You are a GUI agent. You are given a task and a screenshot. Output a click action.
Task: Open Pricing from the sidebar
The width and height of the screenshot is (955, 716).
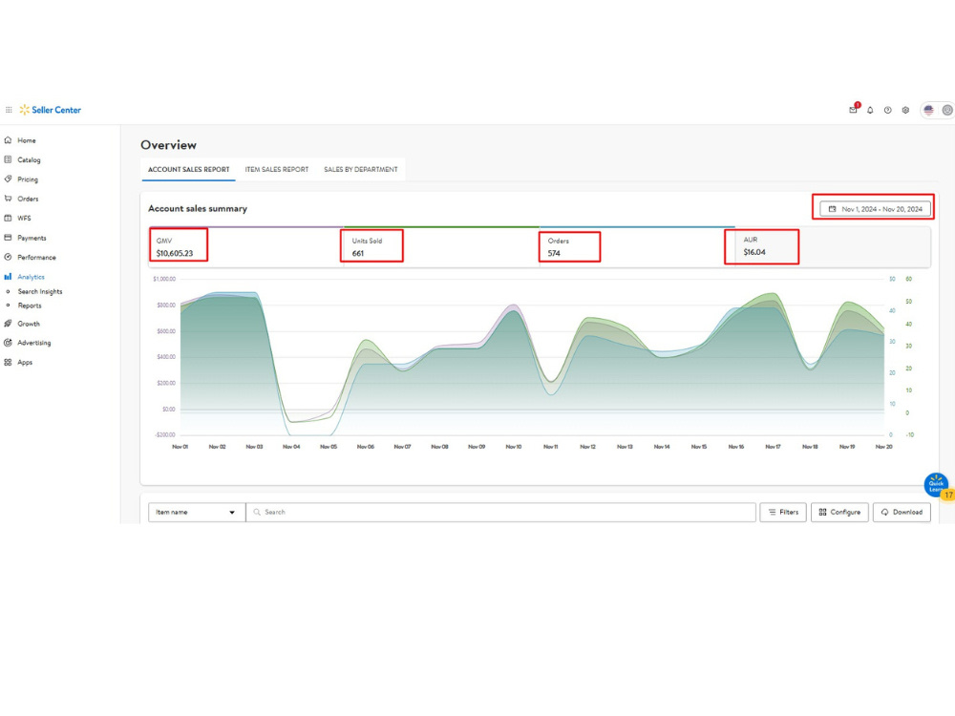tap(28, 179)
